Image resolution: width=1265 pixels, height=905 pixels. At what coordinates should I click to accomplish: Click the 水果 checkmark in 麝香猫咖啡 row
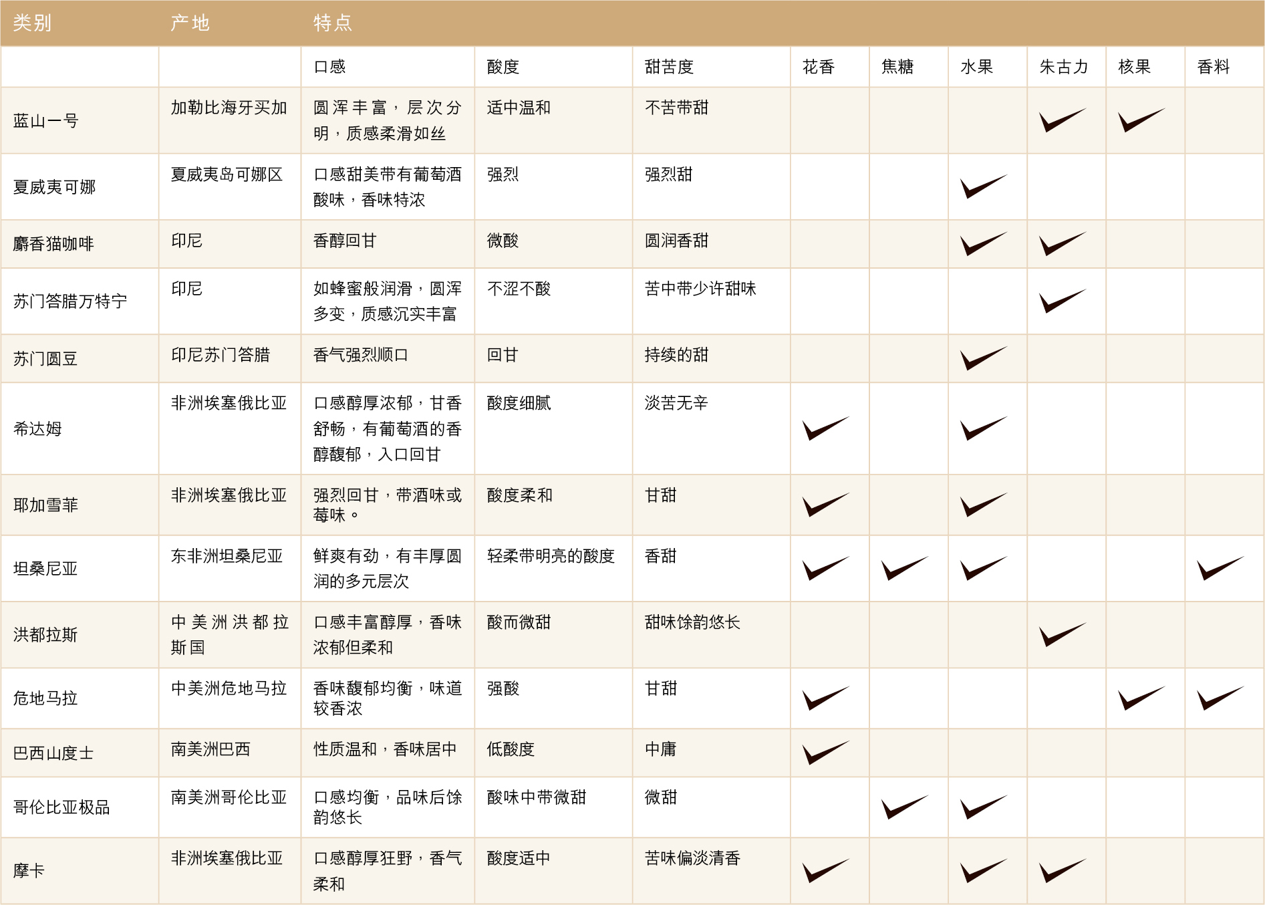click(x=984, y=244)
